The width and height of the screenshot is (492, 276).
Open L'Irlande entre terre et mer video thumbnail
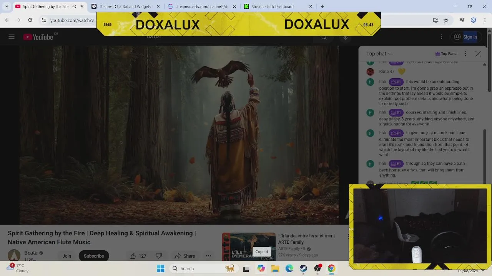(249, 246)
